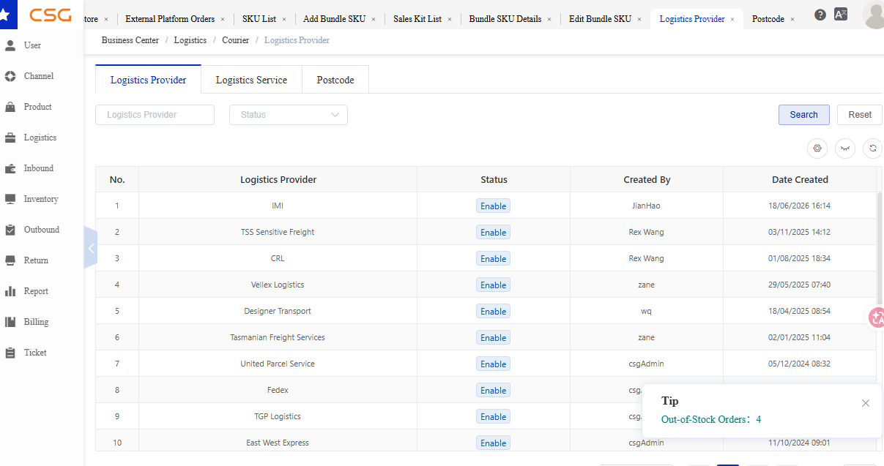Open the Status dropdown filter
Screen dimensions: 884x466
click(x=289, y=115)
